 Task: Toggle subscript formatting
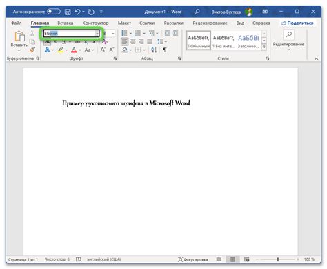coord(86,42)
